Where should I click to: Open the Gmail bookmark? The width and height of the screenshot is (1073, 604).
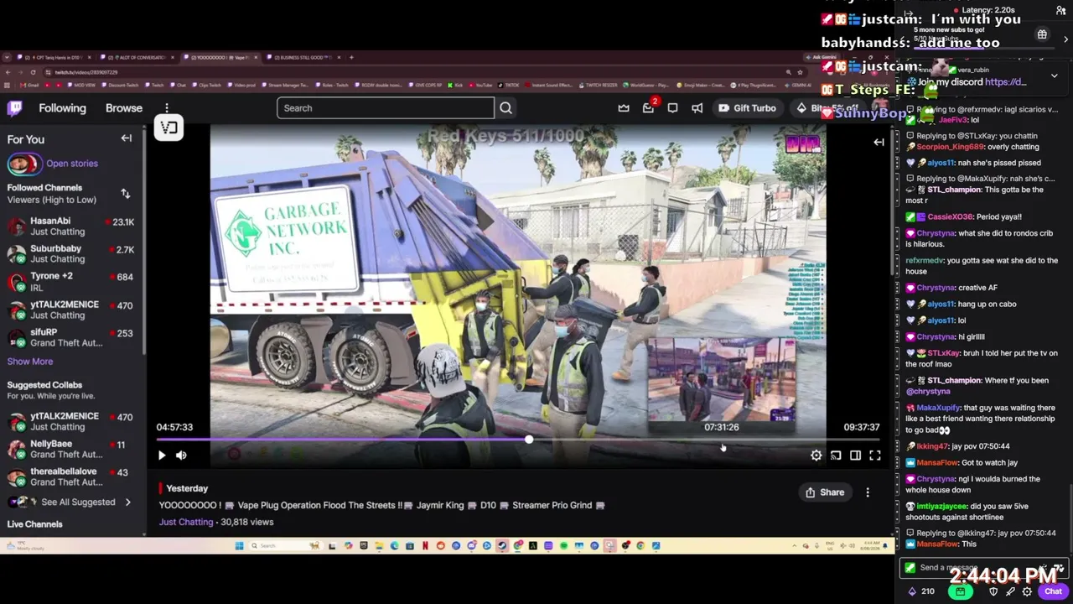31,85
